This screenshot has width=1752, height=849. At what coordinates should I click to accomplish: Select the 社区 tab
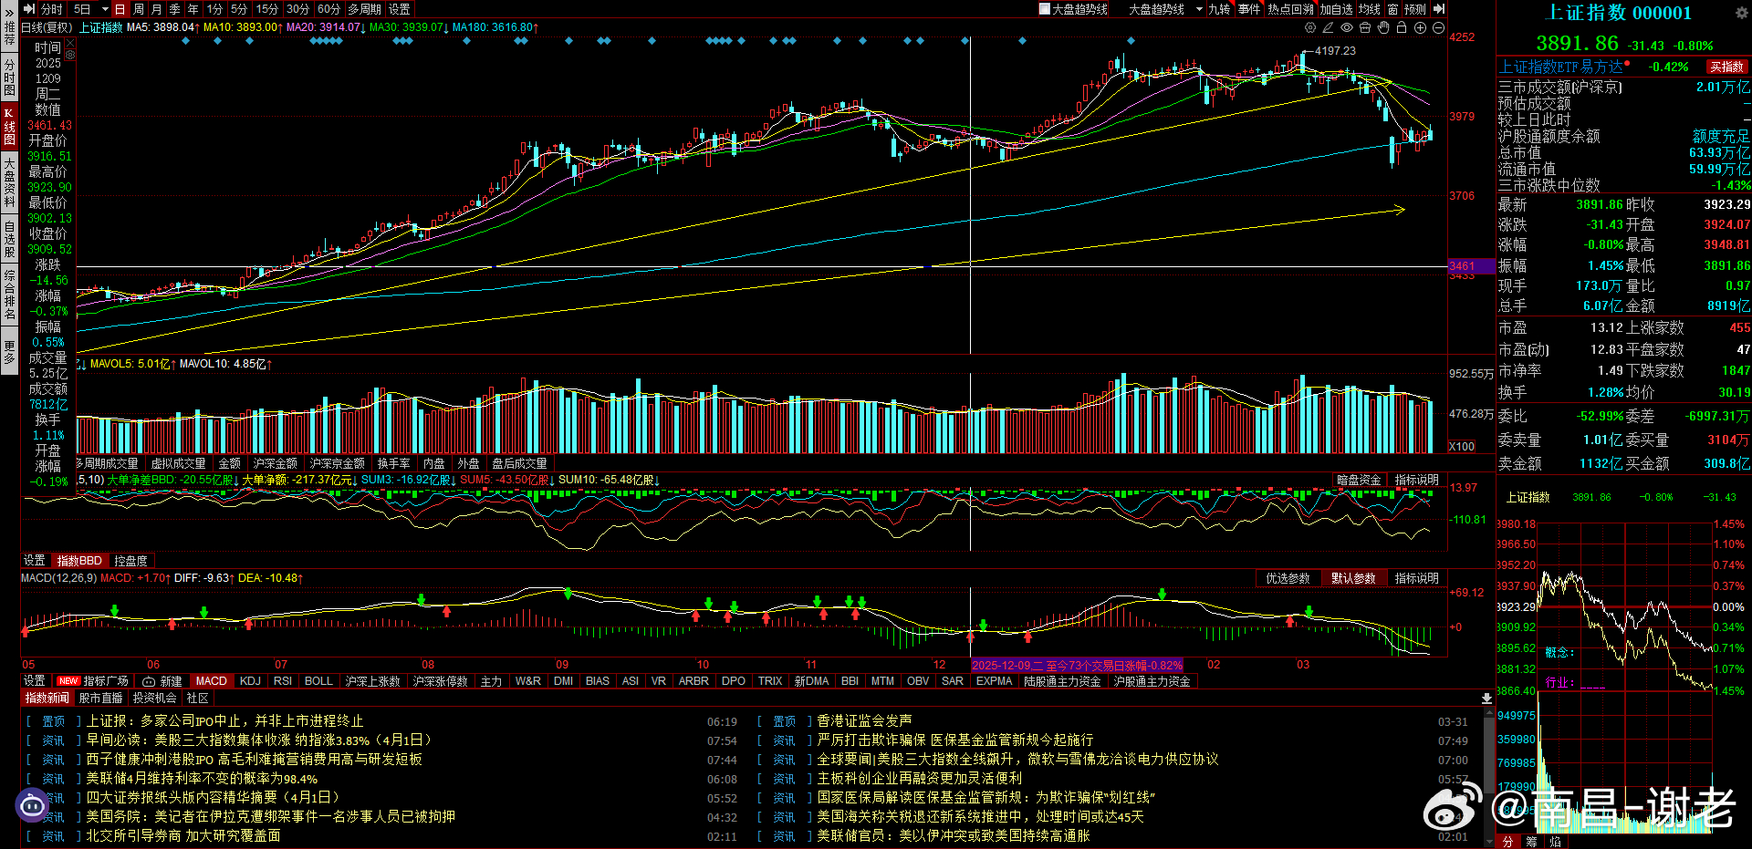click(x=197, y=699)
